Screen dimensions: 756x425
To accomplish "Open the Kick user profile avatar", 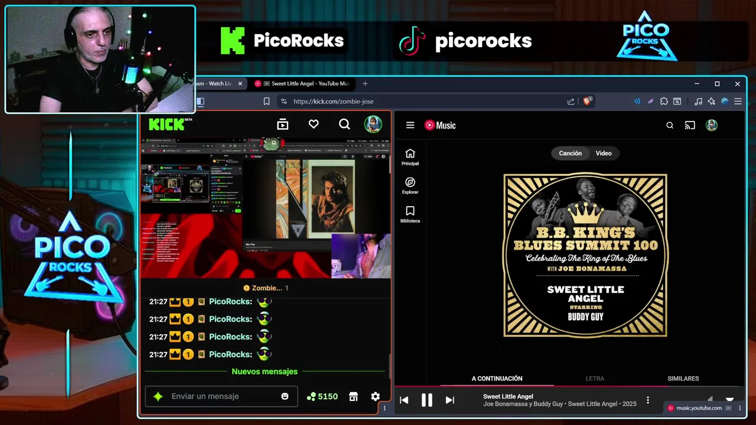I will click(x=373, y=124).
